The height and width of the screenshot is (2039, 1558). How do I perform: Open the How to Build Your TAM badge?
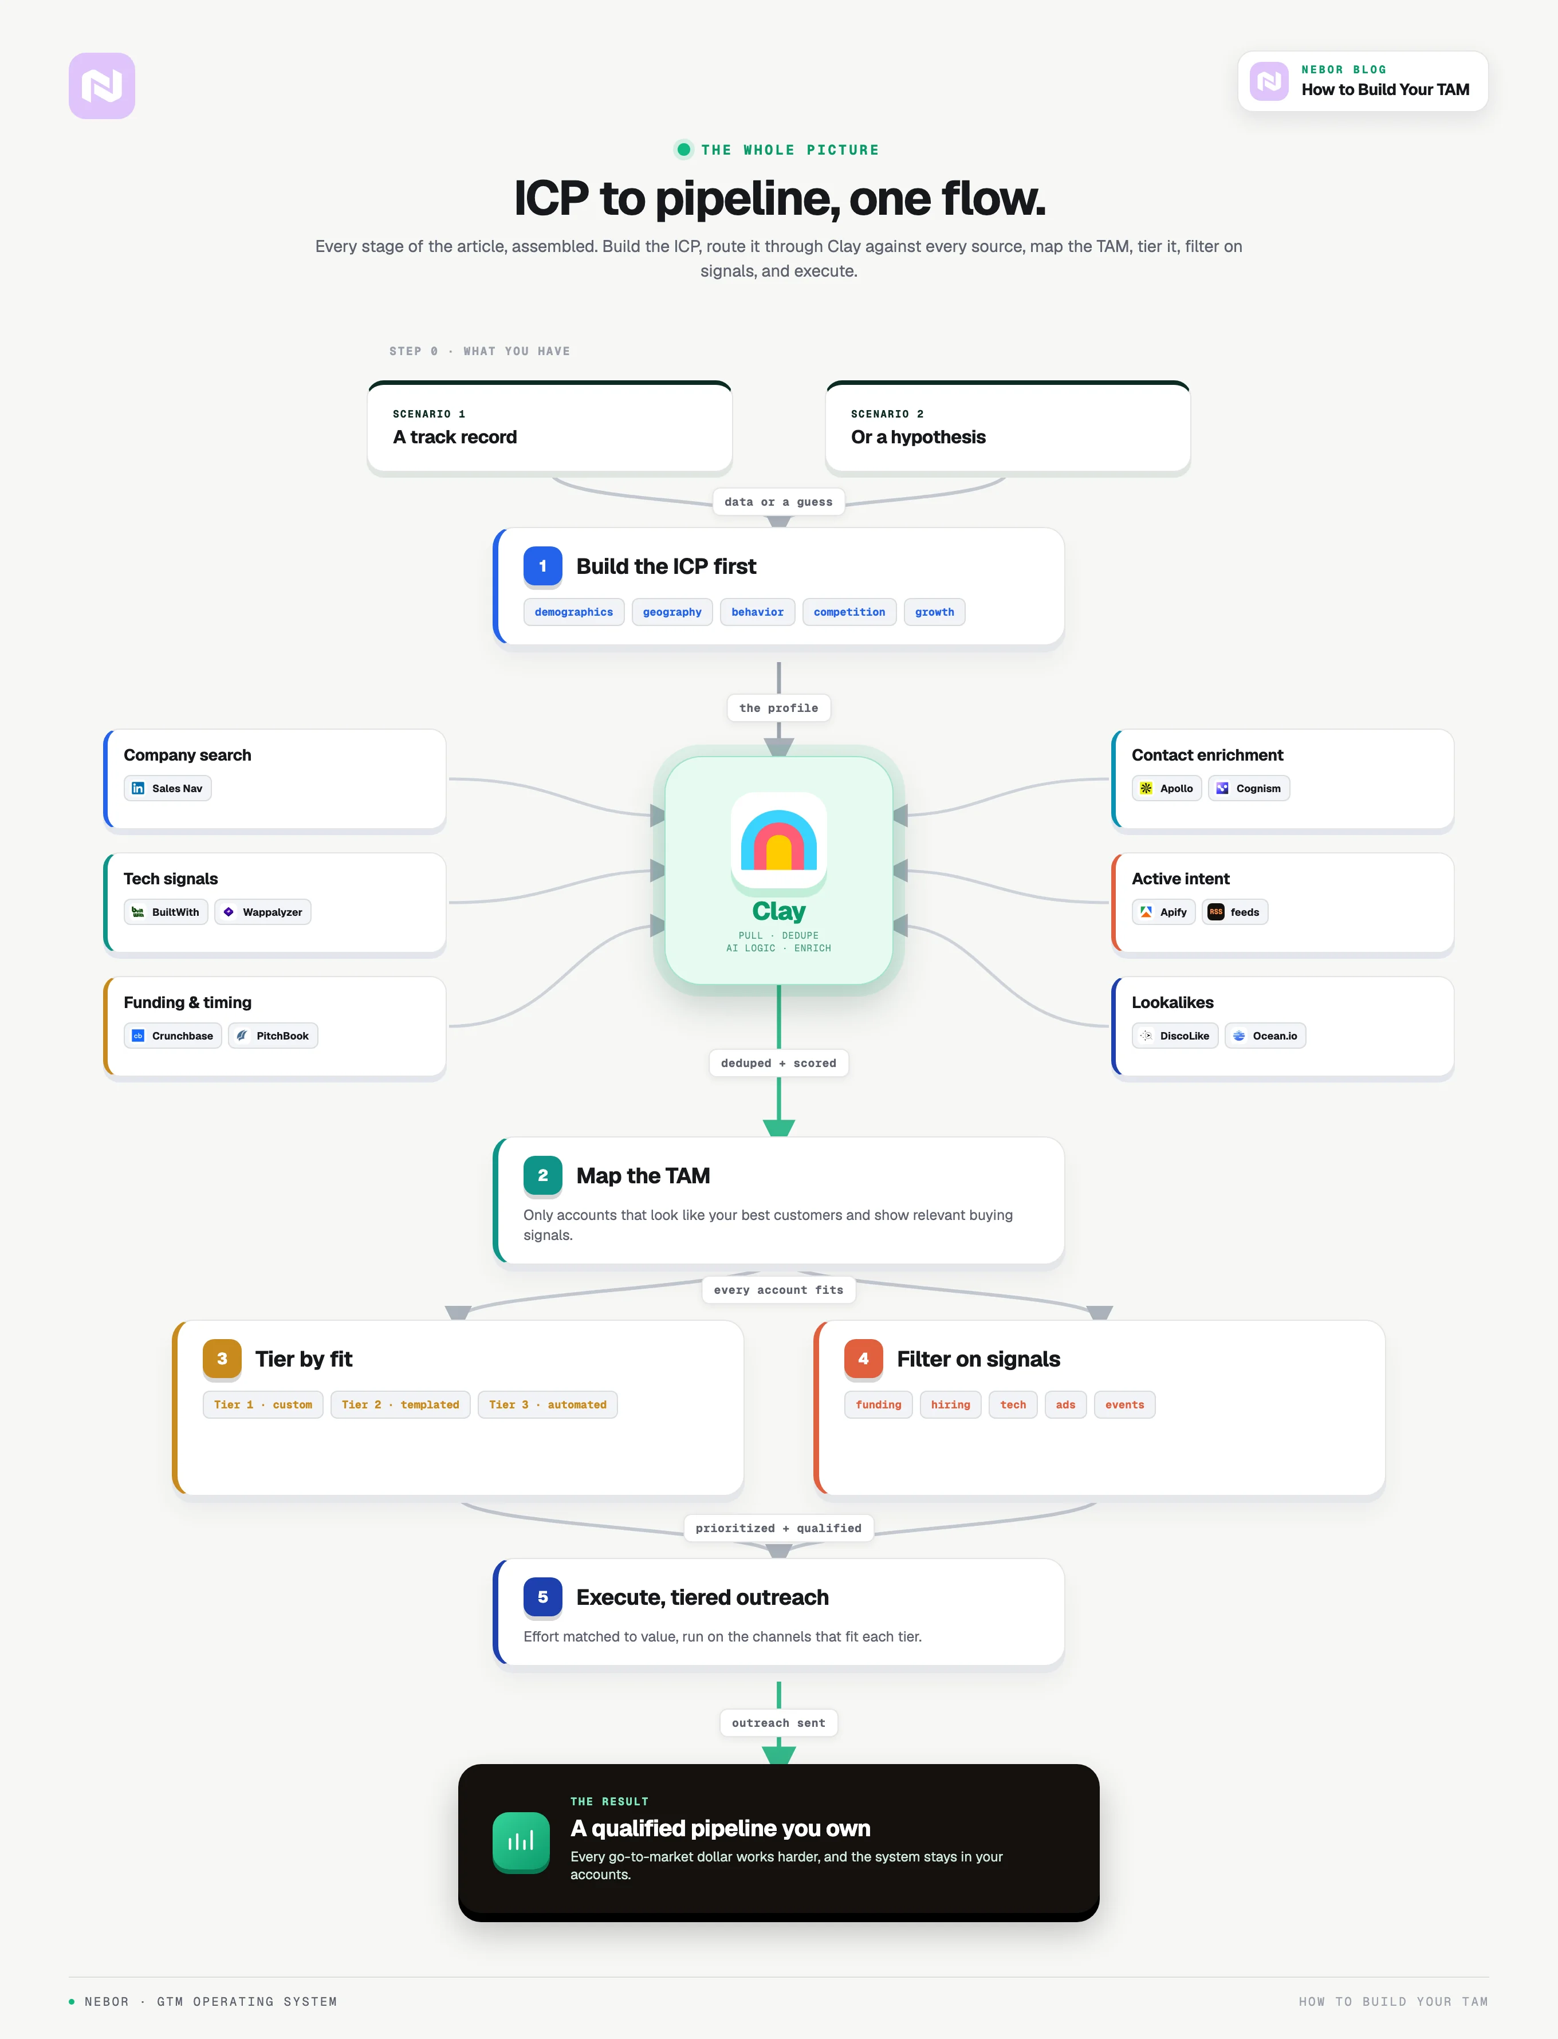tap(1363, 81)
